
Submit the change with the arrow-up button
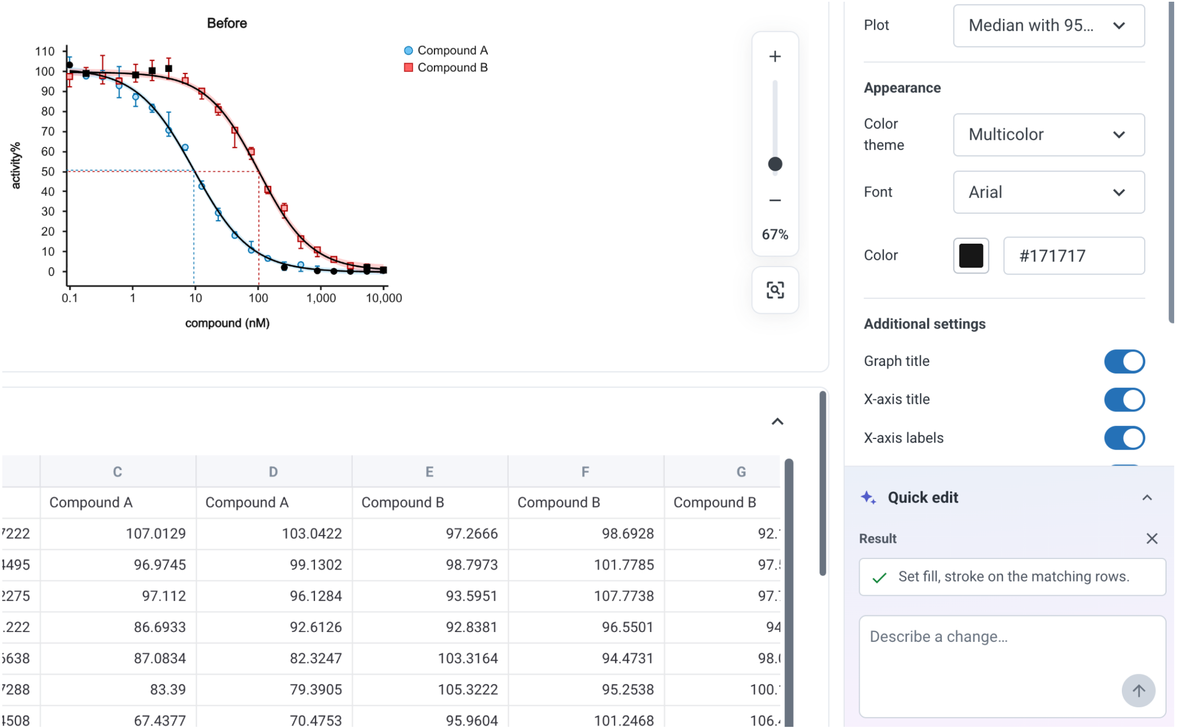tap(1138, 690)
